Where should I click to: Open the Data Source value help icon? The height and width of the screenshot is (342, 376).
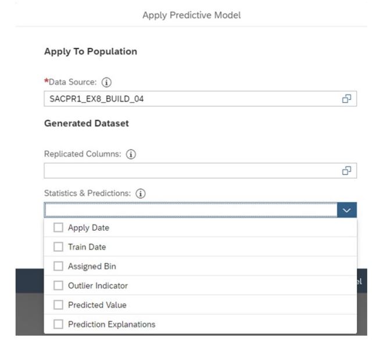tap(347, 99)
